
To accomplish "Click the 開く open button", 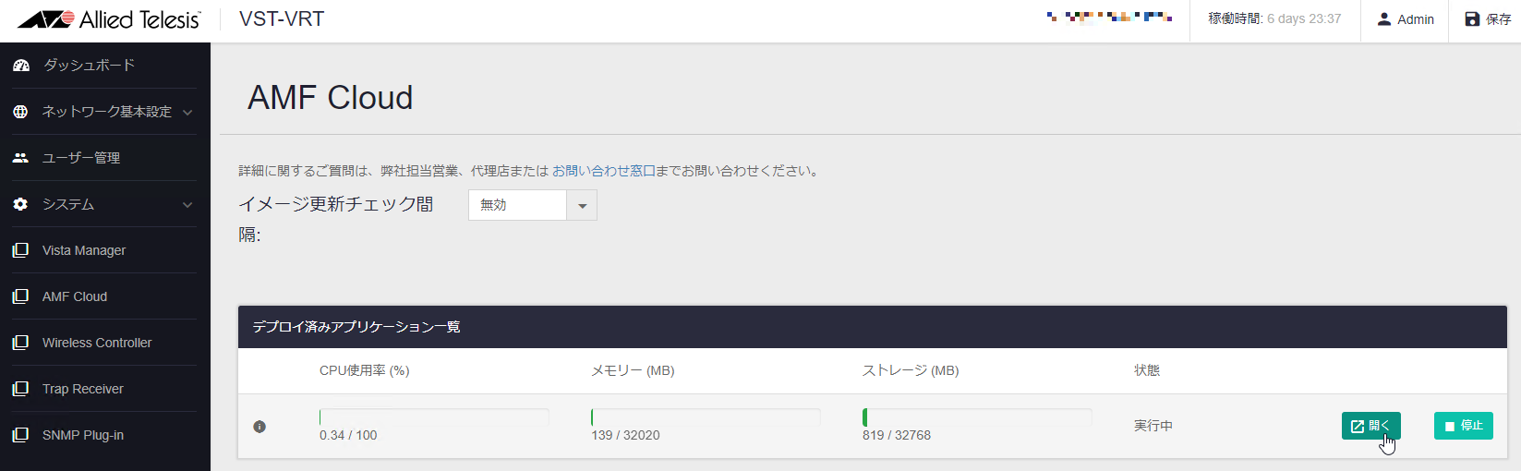I will pyautogui.click(x=1371, y=426).
